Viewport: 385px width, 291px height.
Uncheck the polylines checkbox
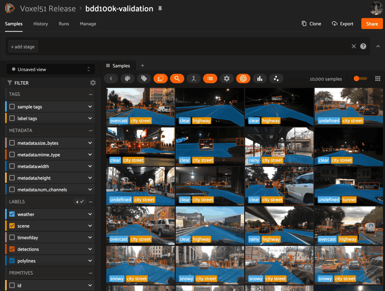coord(12,261)
